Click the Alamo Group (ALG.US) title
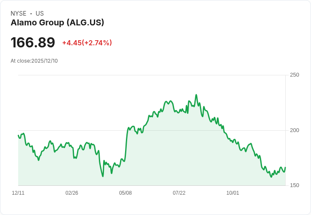Screen dimensions: 311x215 [57, 23]
